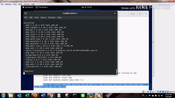Click the terminal vertical scrollbar
Viewport: 175px width, 98px height.
click(x=116, y=72)
